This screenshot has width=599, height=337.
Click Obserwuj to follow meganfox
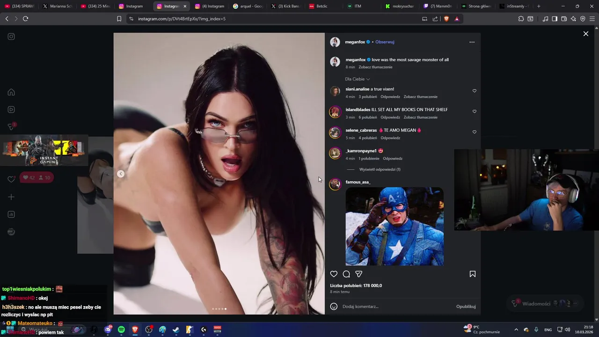(x=385, y=42)
